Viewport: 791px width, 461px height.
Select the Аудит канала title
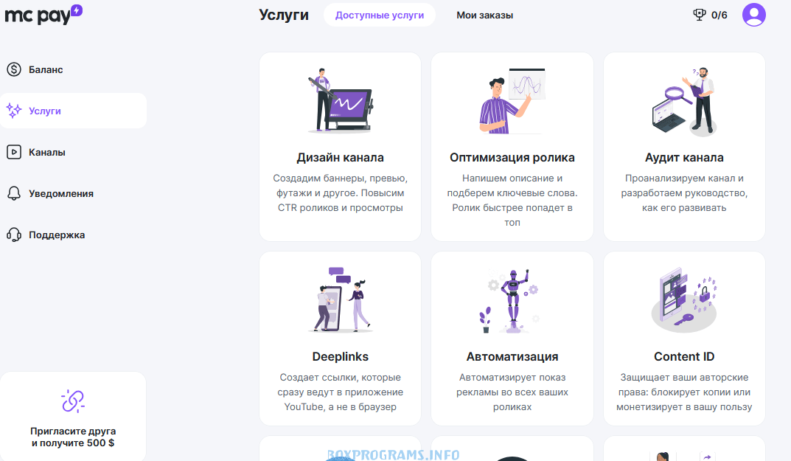click(684, 158)
